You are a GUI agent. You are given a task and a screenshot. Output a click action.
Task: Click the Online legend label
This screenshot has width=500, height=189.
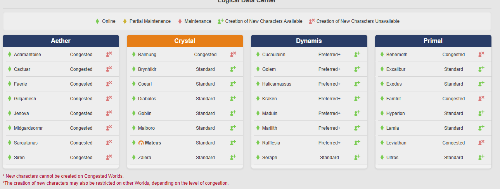pyautogui.click(x=109, y=21)
